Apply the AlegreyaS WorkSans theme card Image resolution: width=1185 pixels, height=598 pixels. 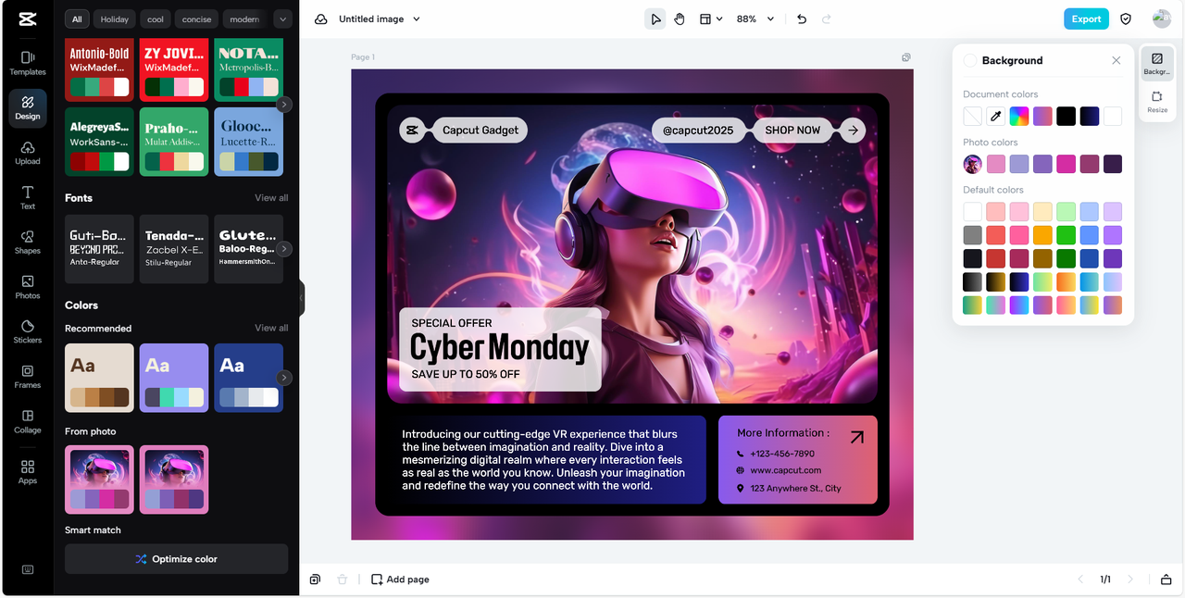(x=99, y=142)
